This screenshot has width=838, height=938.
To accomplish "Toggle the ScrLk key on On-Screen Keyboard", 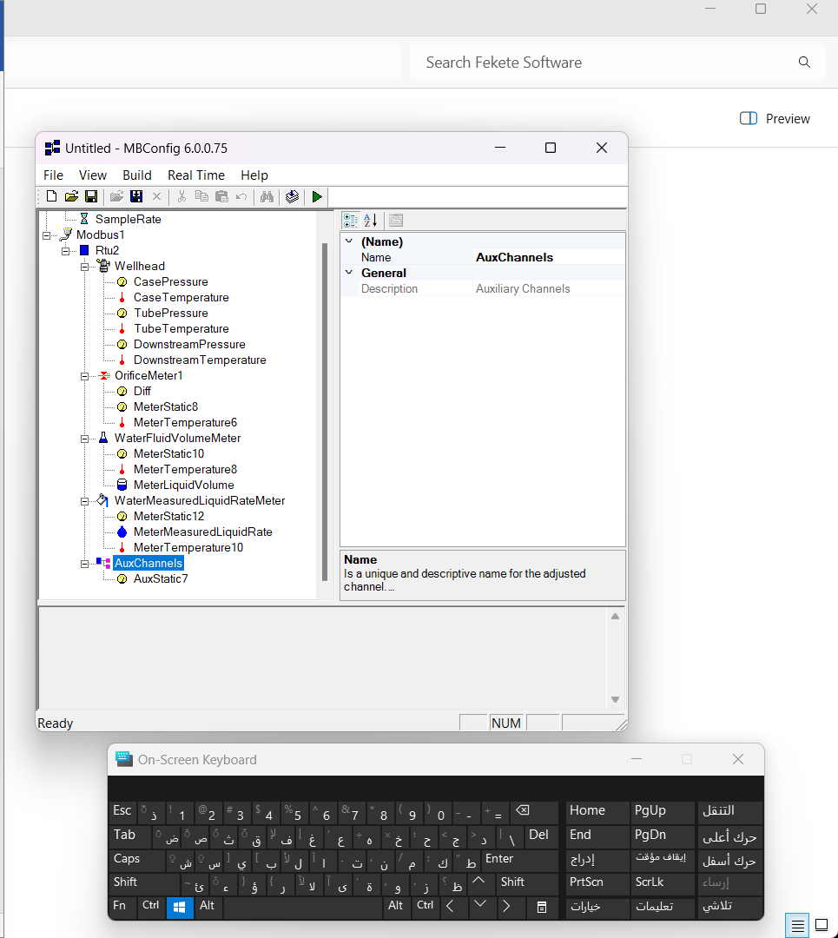I will pos(650,882).
